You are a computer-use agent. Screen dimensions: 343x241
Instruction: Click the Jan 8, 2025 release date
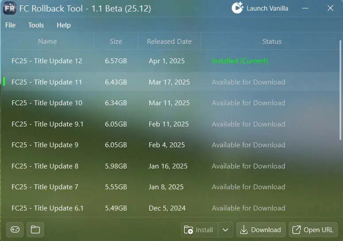tap(166, 187)
